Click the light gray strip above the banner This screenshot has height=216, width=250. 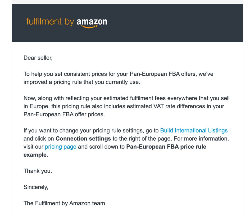[x=127, y=2]
